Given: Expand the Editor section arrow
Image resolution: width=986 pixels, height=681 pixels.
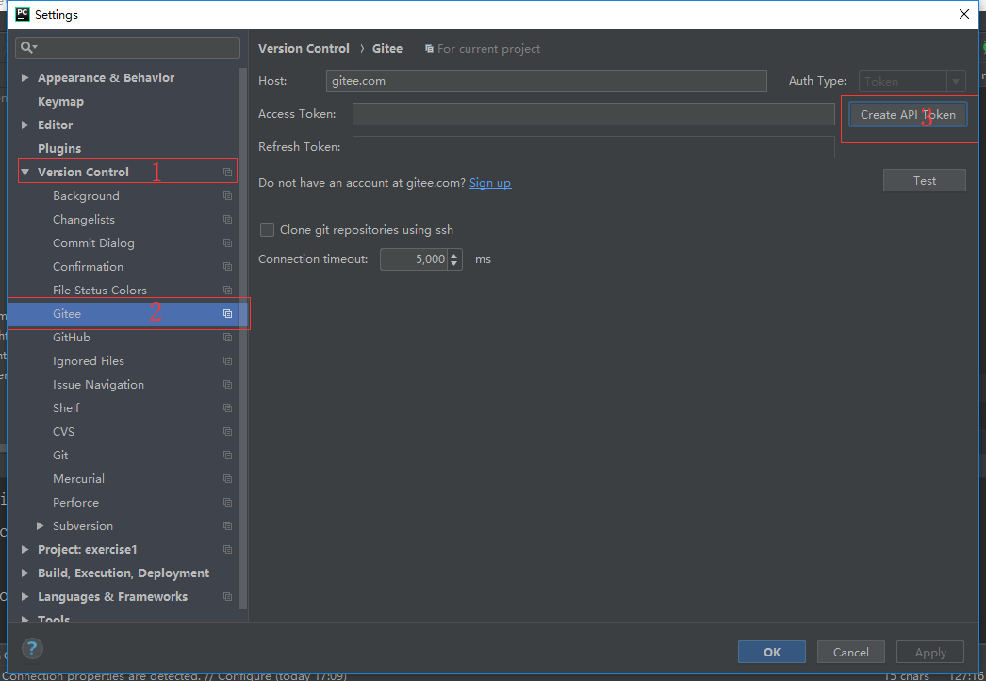Looking at the screenshot, I should [25, 125].
